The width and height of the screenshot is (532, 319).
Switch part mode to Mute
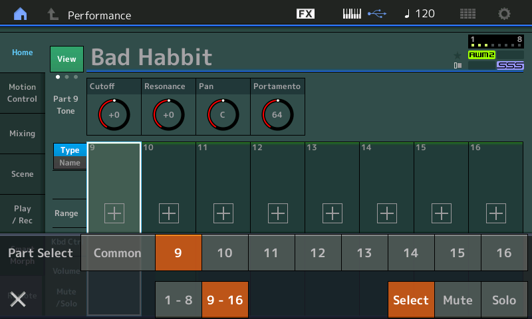click(458, 300)
